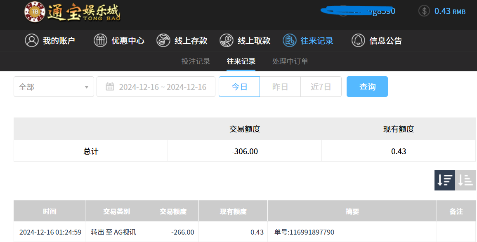The image size is (477, 242).
Task: Click the 优惠中心 gift box icon
Action: pos(100,40)
